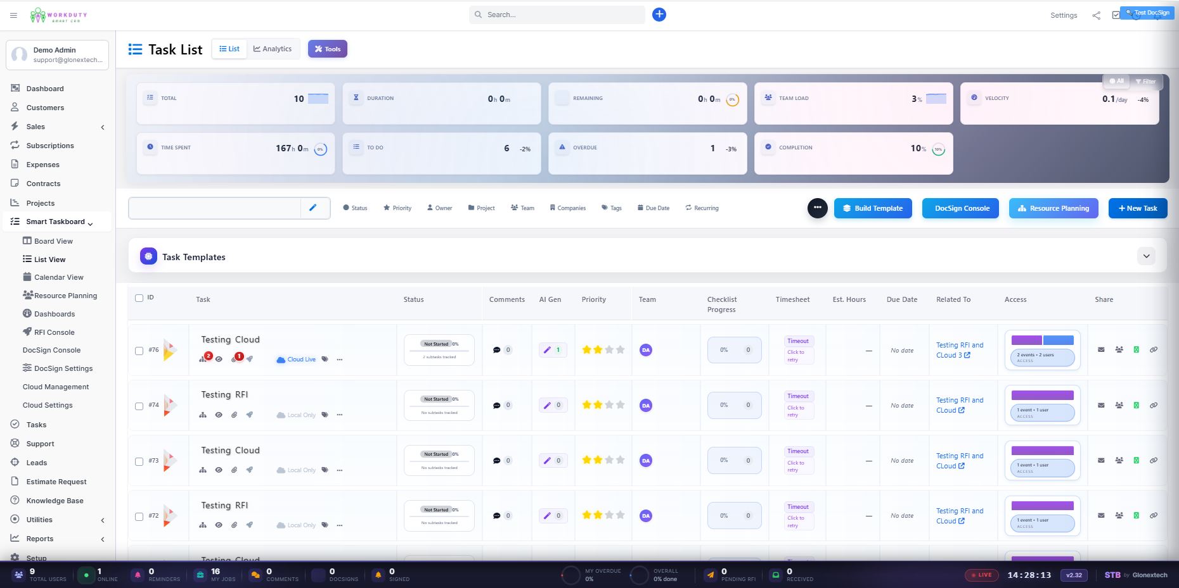Click the share icon in top bar
The image size is (1179, 588).
pyautogui.click(x=1096, y=15)
